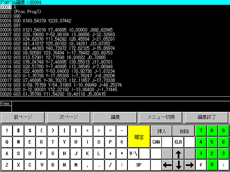Select highlighted line number 00001

tap(6, 7)
